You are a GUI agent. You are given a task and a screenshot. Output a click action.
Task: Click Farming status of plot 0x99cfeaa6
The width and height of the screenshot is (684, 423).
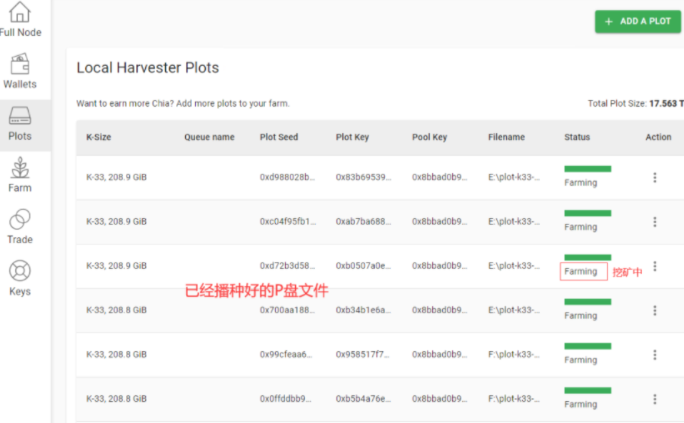coord(581,360)
